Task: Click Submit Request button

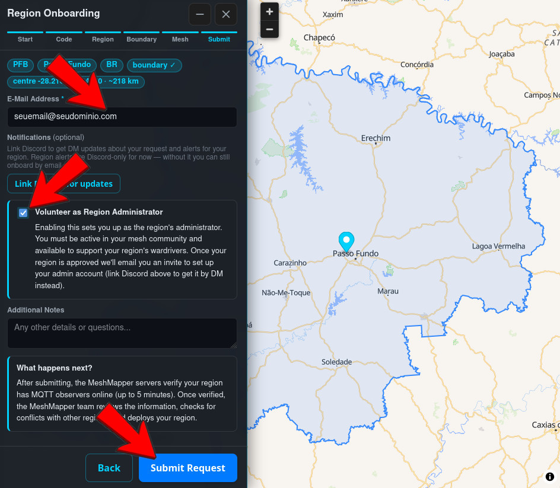Action: (188, 468)
